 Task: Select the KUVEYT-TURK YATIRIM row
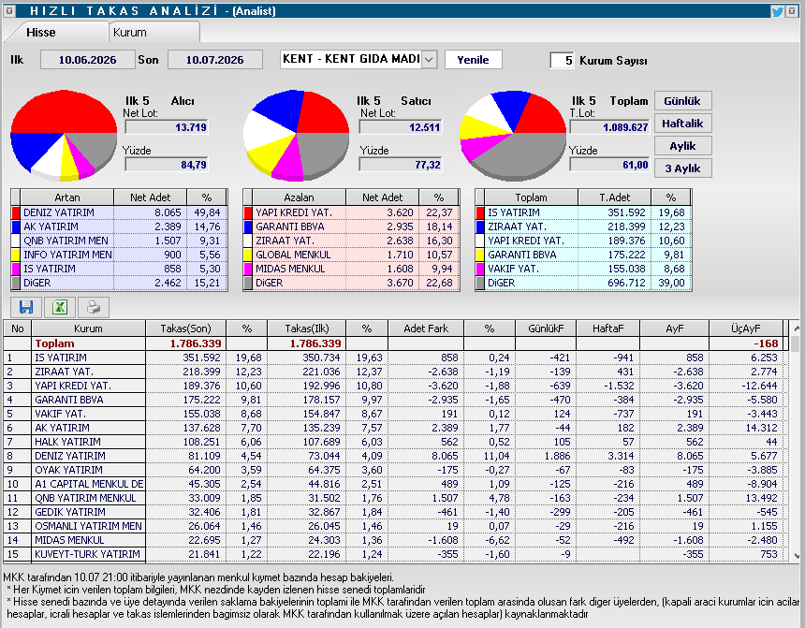(393, 554)
